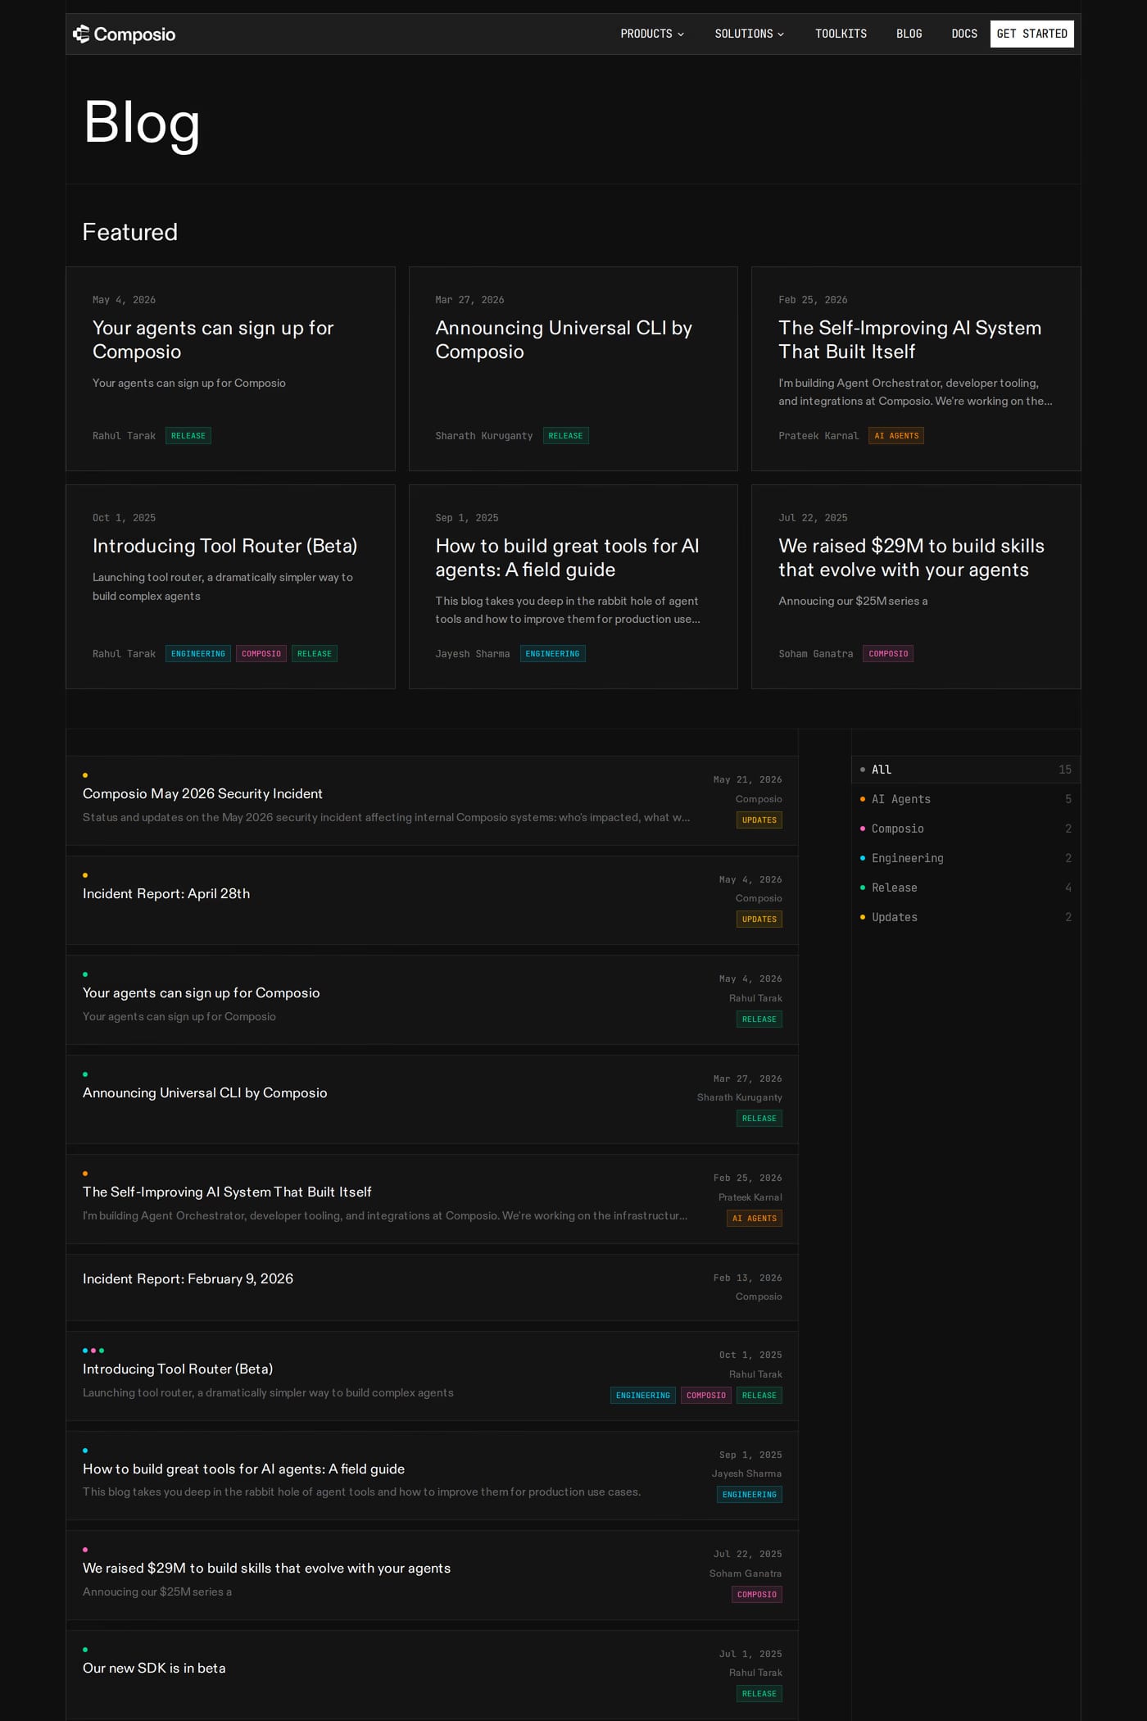Open list post We raised $29M to build skills
1147x1721 pixels.
pyautogui.click(x=432, y=1575)
